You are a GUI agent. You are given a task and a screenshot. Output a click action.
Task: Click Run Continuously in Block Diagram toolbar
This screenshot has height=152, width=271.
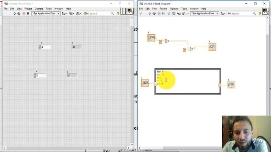pyautogui.click(x=154, y=14)
